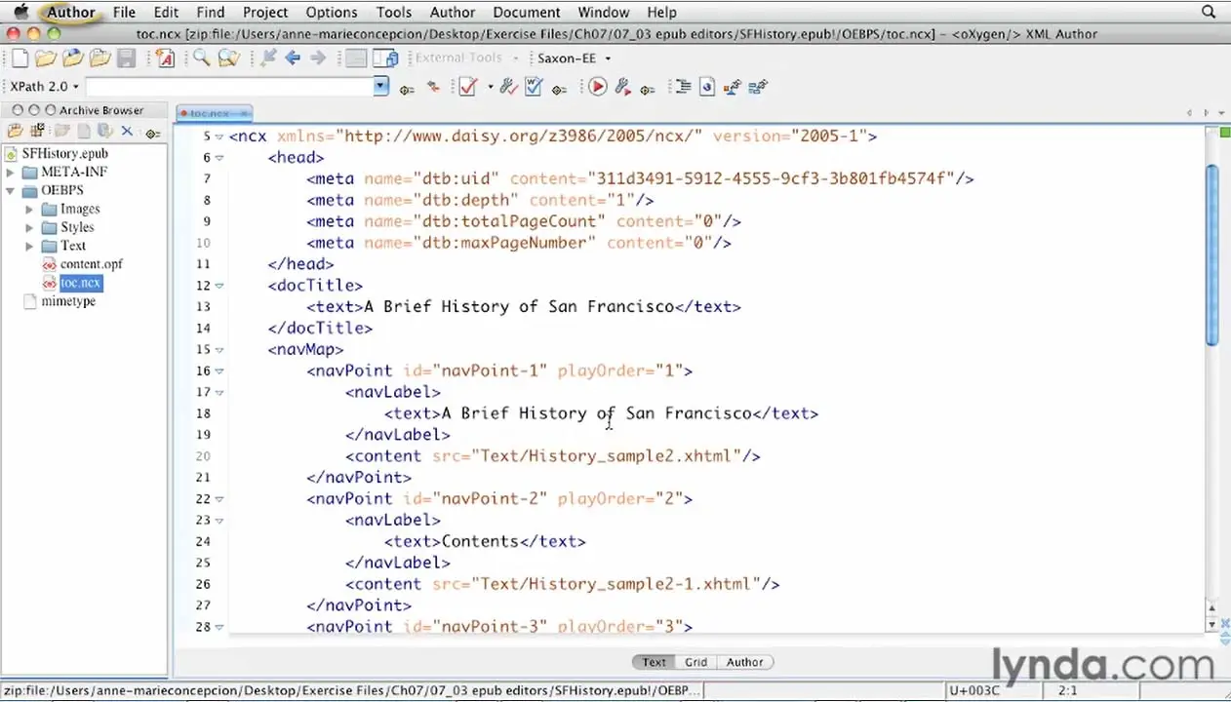Open the XPath expression history dropdown arrow

tap(381, 87)
